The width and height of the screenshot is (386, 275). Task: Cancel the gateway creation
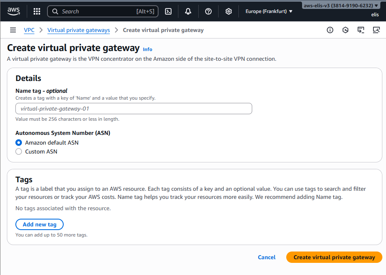coord(266,257)
